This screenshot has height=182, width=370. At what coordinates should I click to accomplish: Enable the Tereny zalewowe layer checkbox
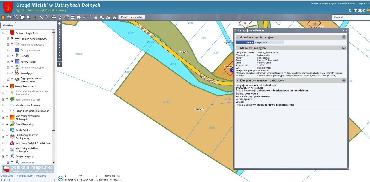coord(12,50)
